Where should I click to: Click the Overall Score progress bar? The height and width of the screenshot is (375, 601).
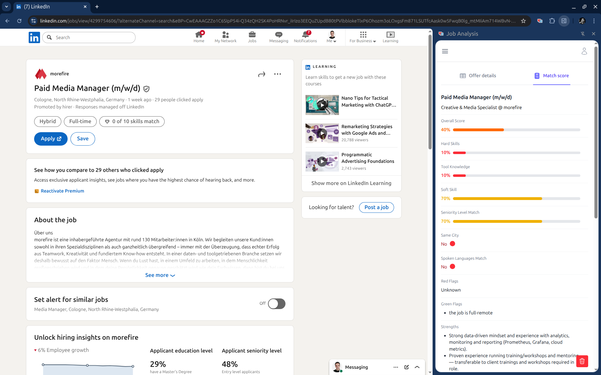click(516, 130)
